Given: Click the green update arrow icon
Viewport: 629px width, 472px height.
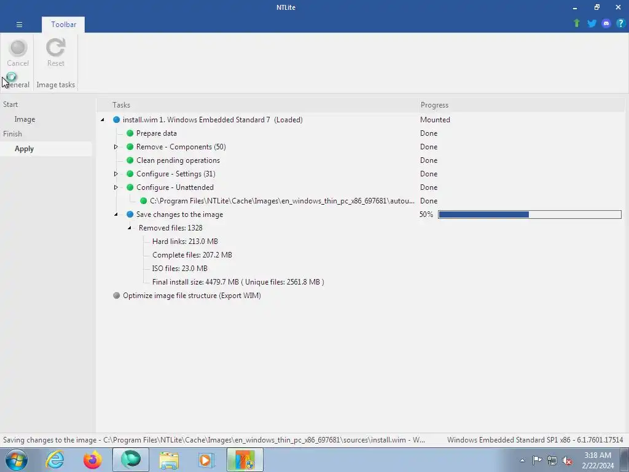Looking at the screenshot, I should coord(576,23).
